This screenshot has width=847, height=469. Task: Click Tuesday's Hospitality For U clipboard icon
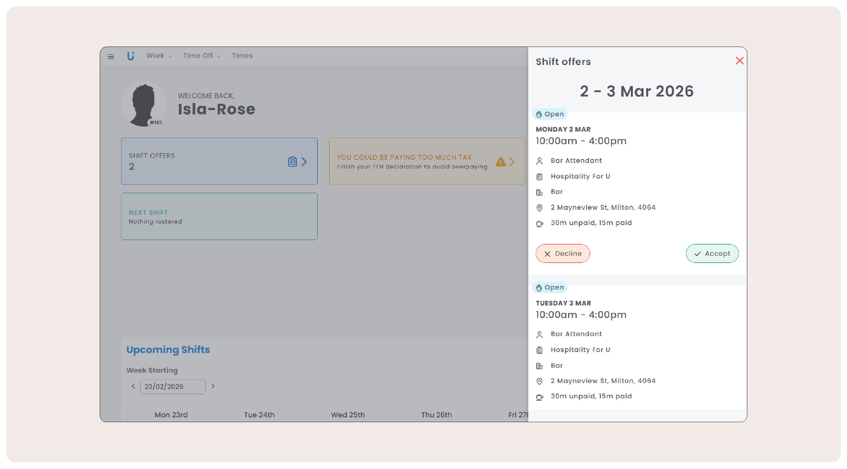click(x=539, y=350)
